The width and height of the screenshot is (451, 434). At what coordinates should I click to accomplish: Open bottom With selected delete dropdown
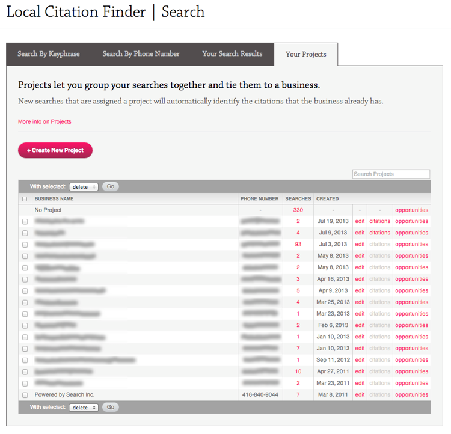(84, 408)
